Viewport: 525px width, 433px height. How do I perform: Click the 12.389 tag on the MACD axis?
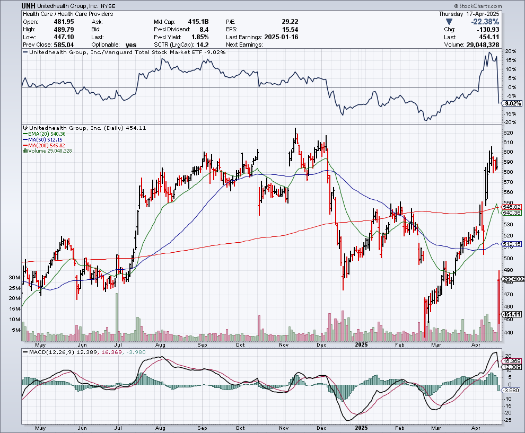point(512,367)
